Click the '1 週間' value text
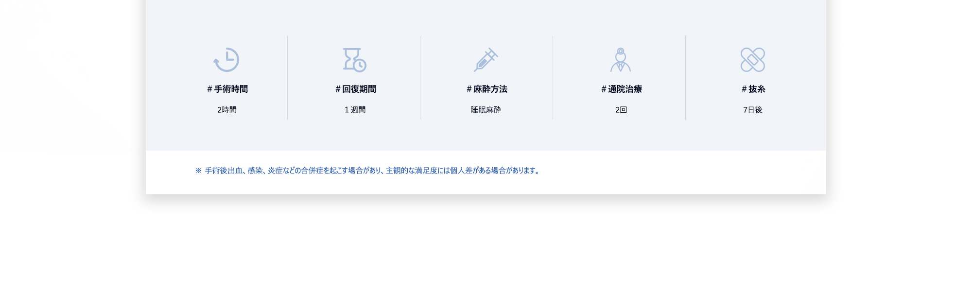 [x=355, y=110]
